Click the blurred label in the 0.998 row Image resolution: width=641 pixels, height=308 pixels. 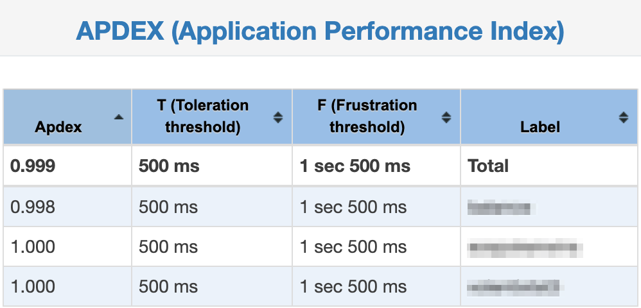point(501,207)
